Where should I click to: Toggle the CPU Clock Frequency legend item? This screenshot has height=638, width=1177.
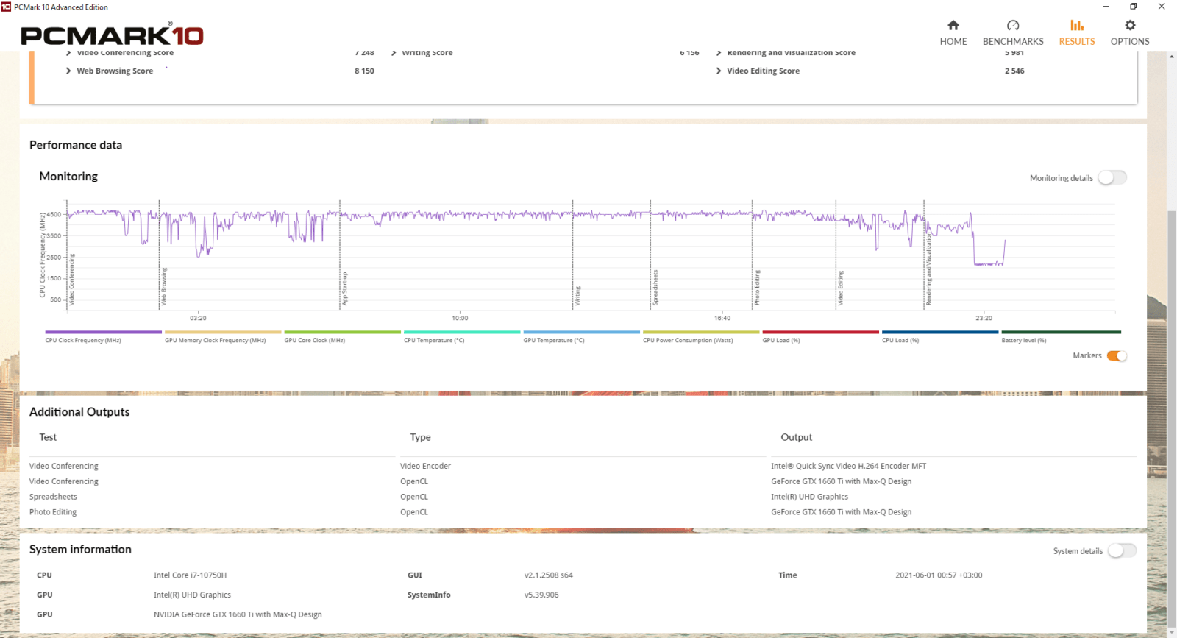click(103, 337)
